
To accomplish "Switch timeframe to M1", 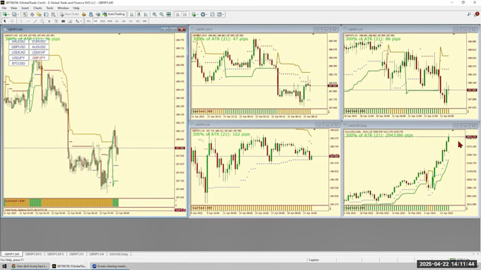I will pyautogui.click(x=88, y=21).
